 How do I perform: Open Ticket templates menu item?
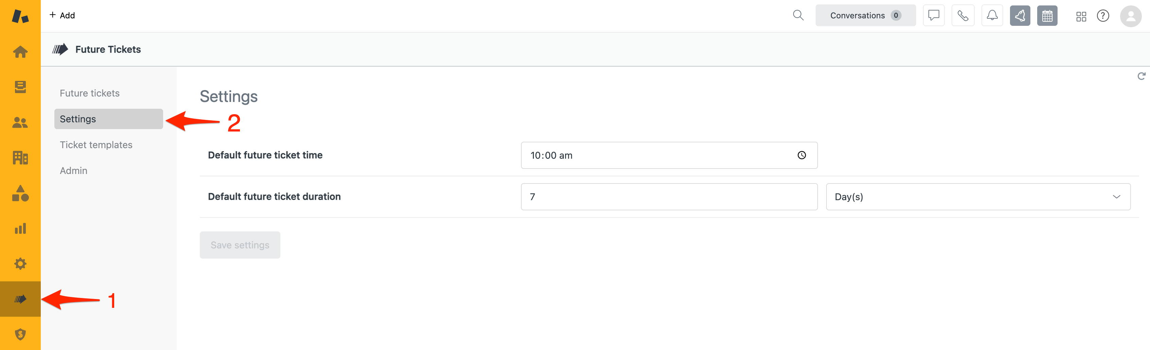[x=96, y=145]
